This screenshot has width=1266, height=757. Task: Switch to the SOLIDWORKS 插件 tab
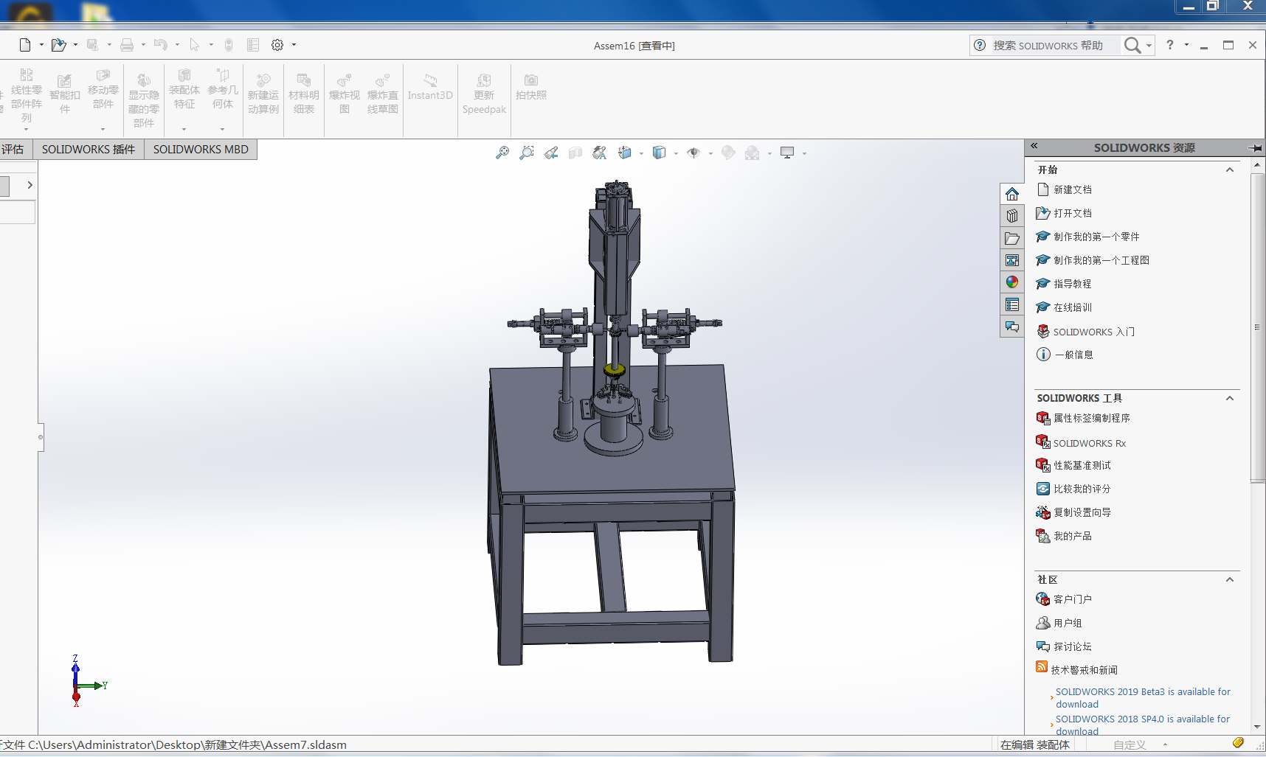point(89,149)
